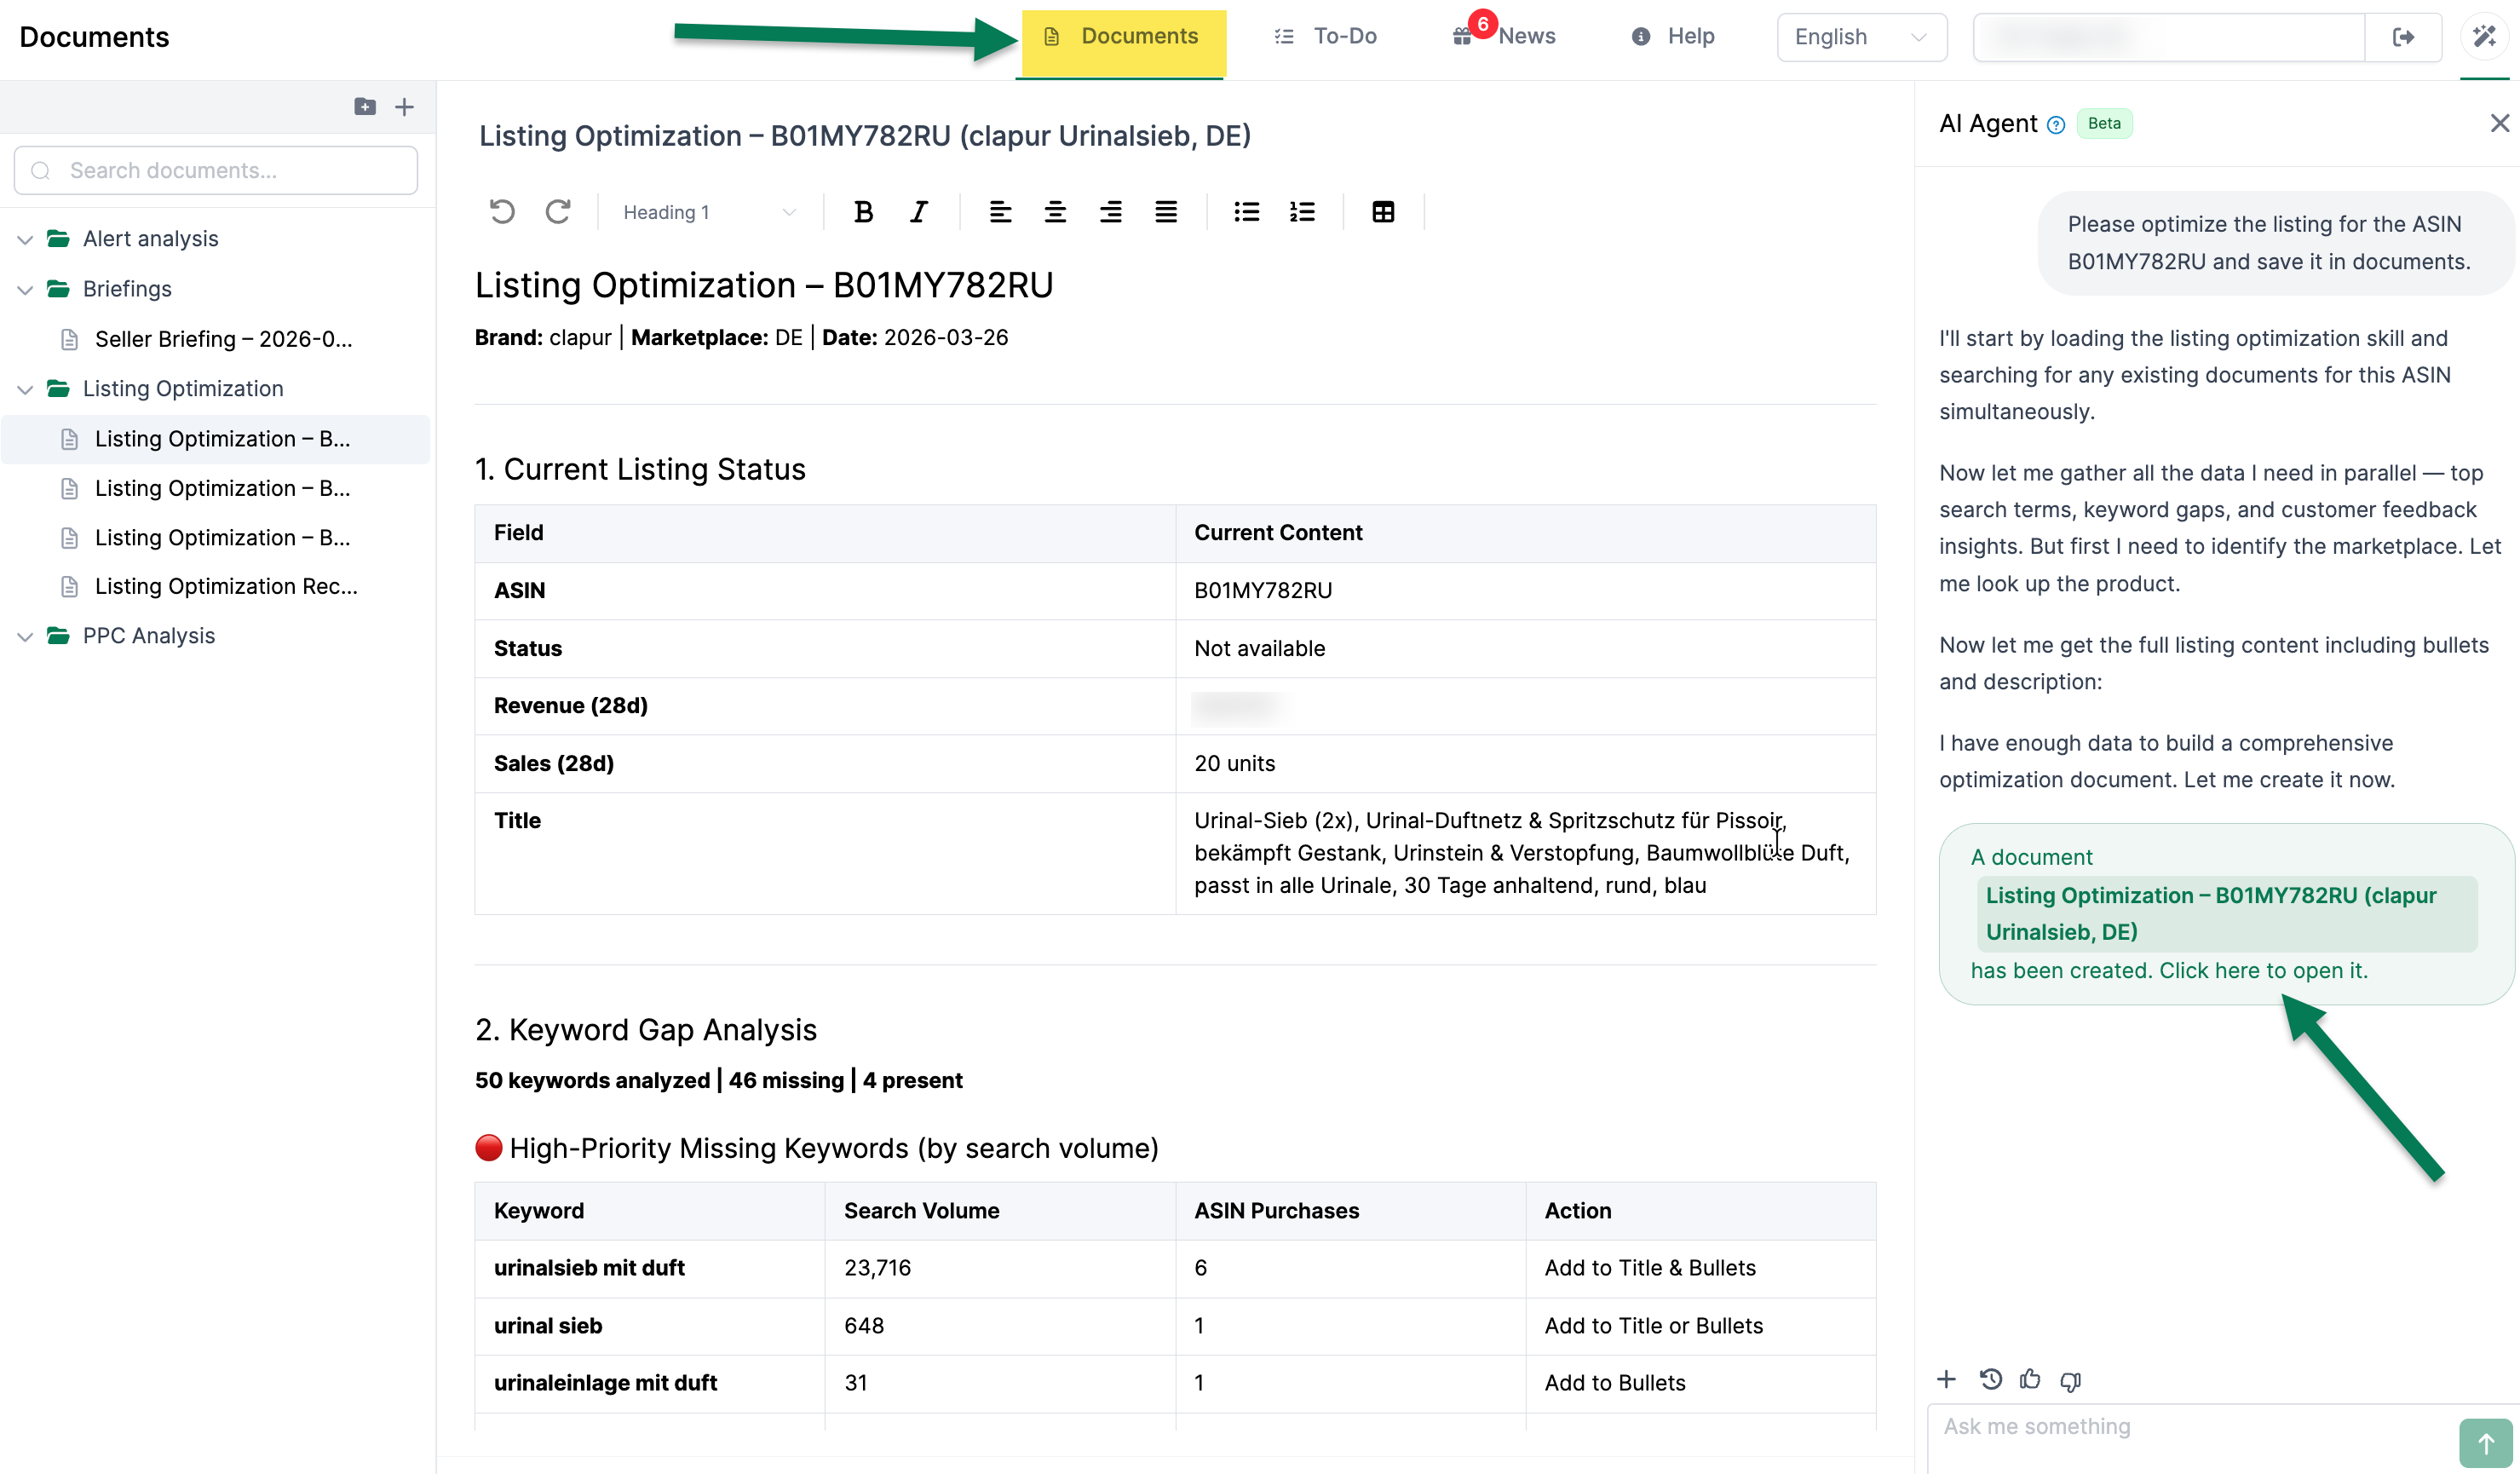Open AI Agent chat history icon
This screenshot has width=2520, height=1474.
(x=1990, y=1380)
